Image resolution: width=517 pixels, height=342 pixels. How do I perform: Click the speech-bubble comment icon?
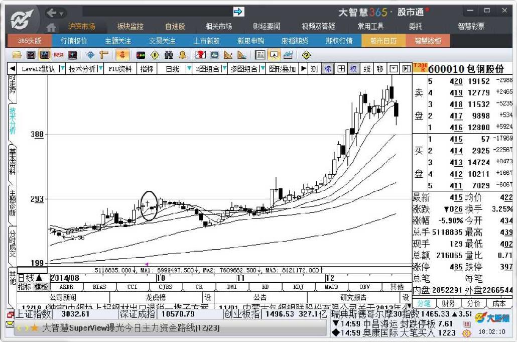[274, 55]
